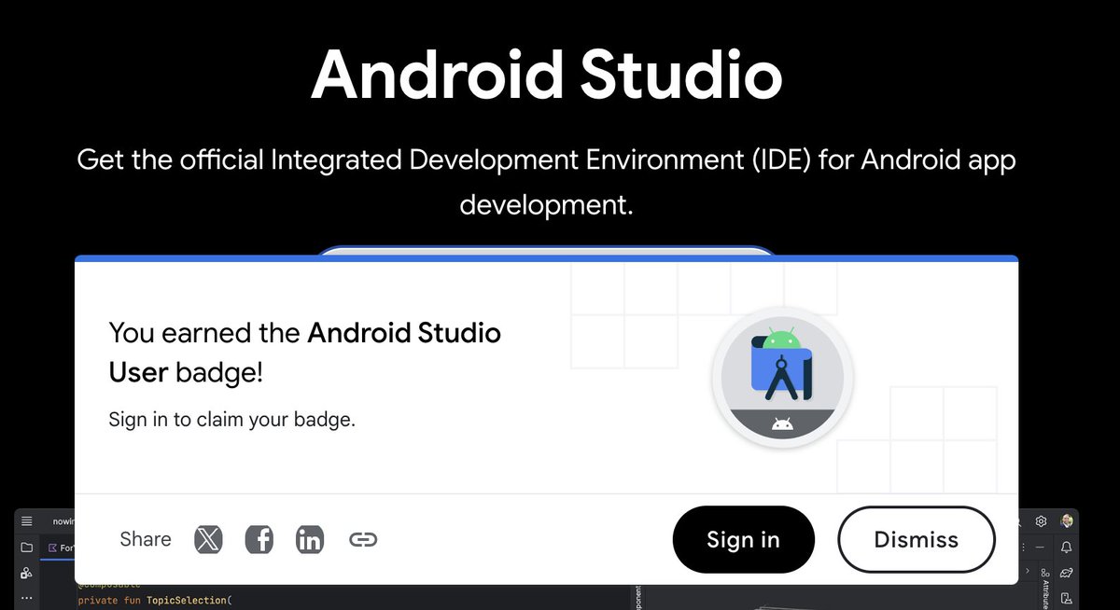Screen dimensions: 1120x610
Task: Click the 'Sign in to claim your badge.' text
Action: tap(232, 419)
